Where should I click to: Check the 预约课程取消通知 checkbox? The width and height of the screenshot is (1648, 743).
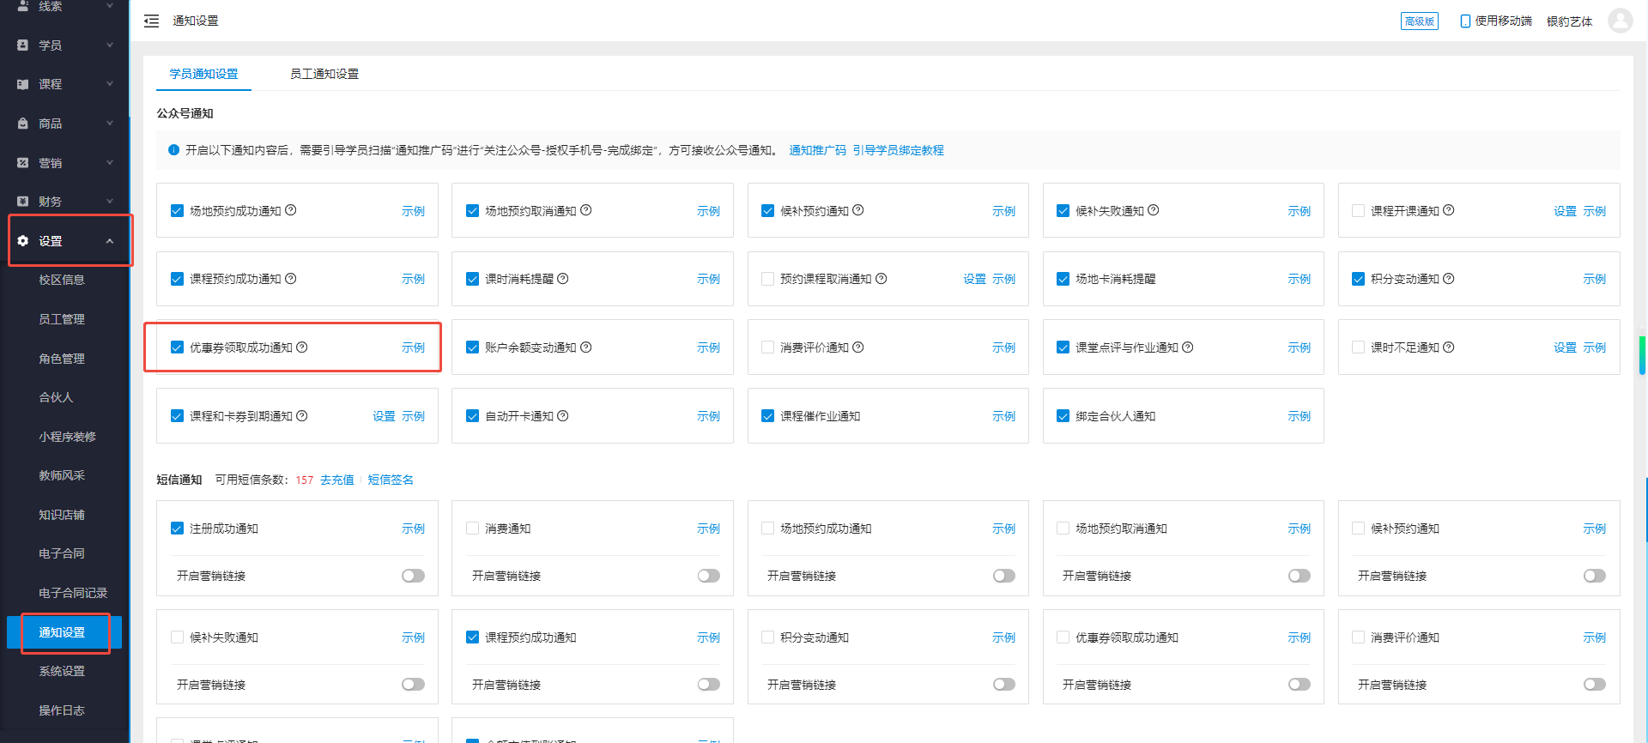pyautogui.click(x=767, y=279)
